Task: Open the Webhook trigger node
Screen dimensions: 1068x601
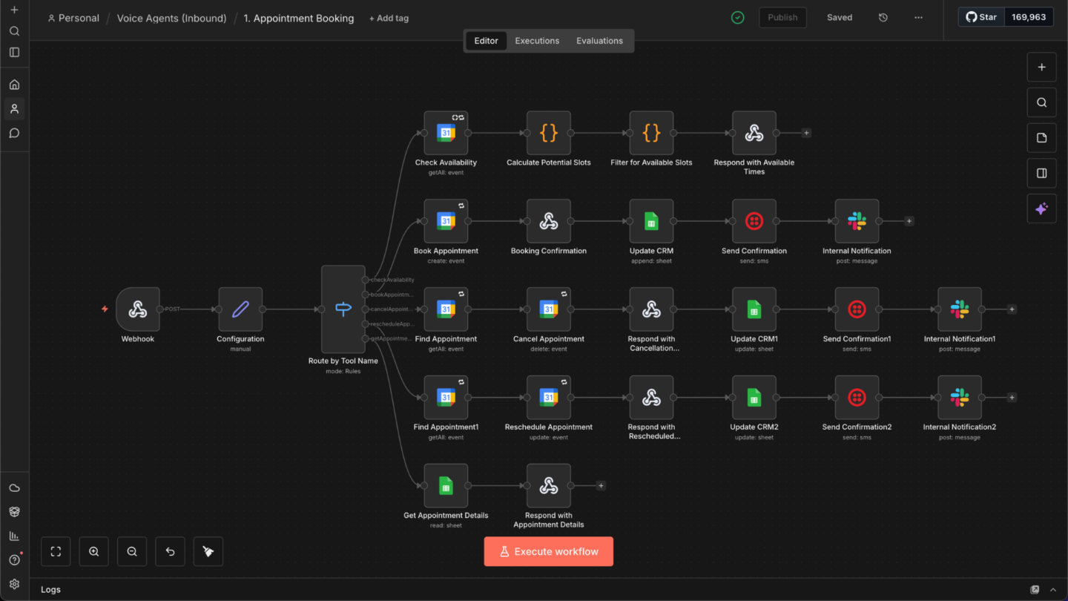Action: (138, 309)
